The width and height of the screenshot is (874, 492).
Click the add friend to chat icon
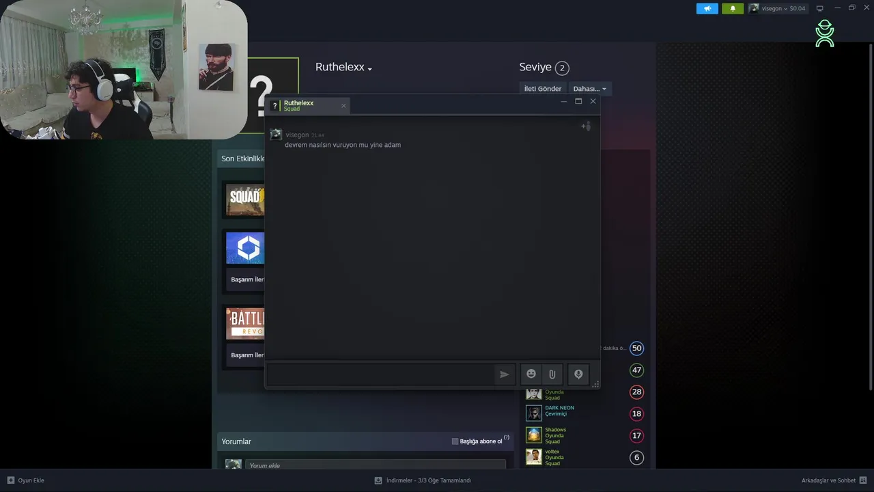click(x=586, y=126)
